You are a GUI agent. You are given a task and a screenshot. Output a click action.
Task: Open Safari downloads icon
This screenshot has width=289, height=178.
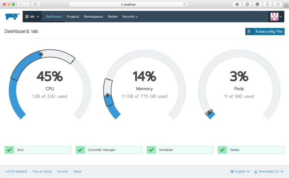[237, 4]
